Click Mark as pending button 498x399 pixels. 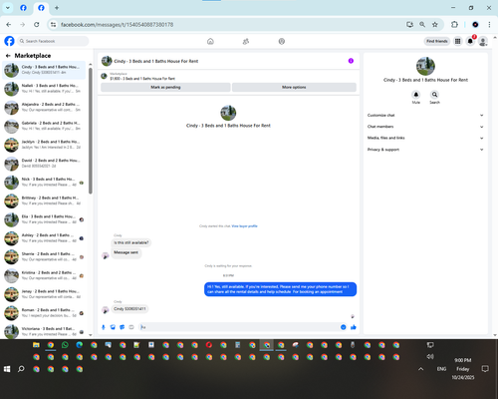(165, 87)
